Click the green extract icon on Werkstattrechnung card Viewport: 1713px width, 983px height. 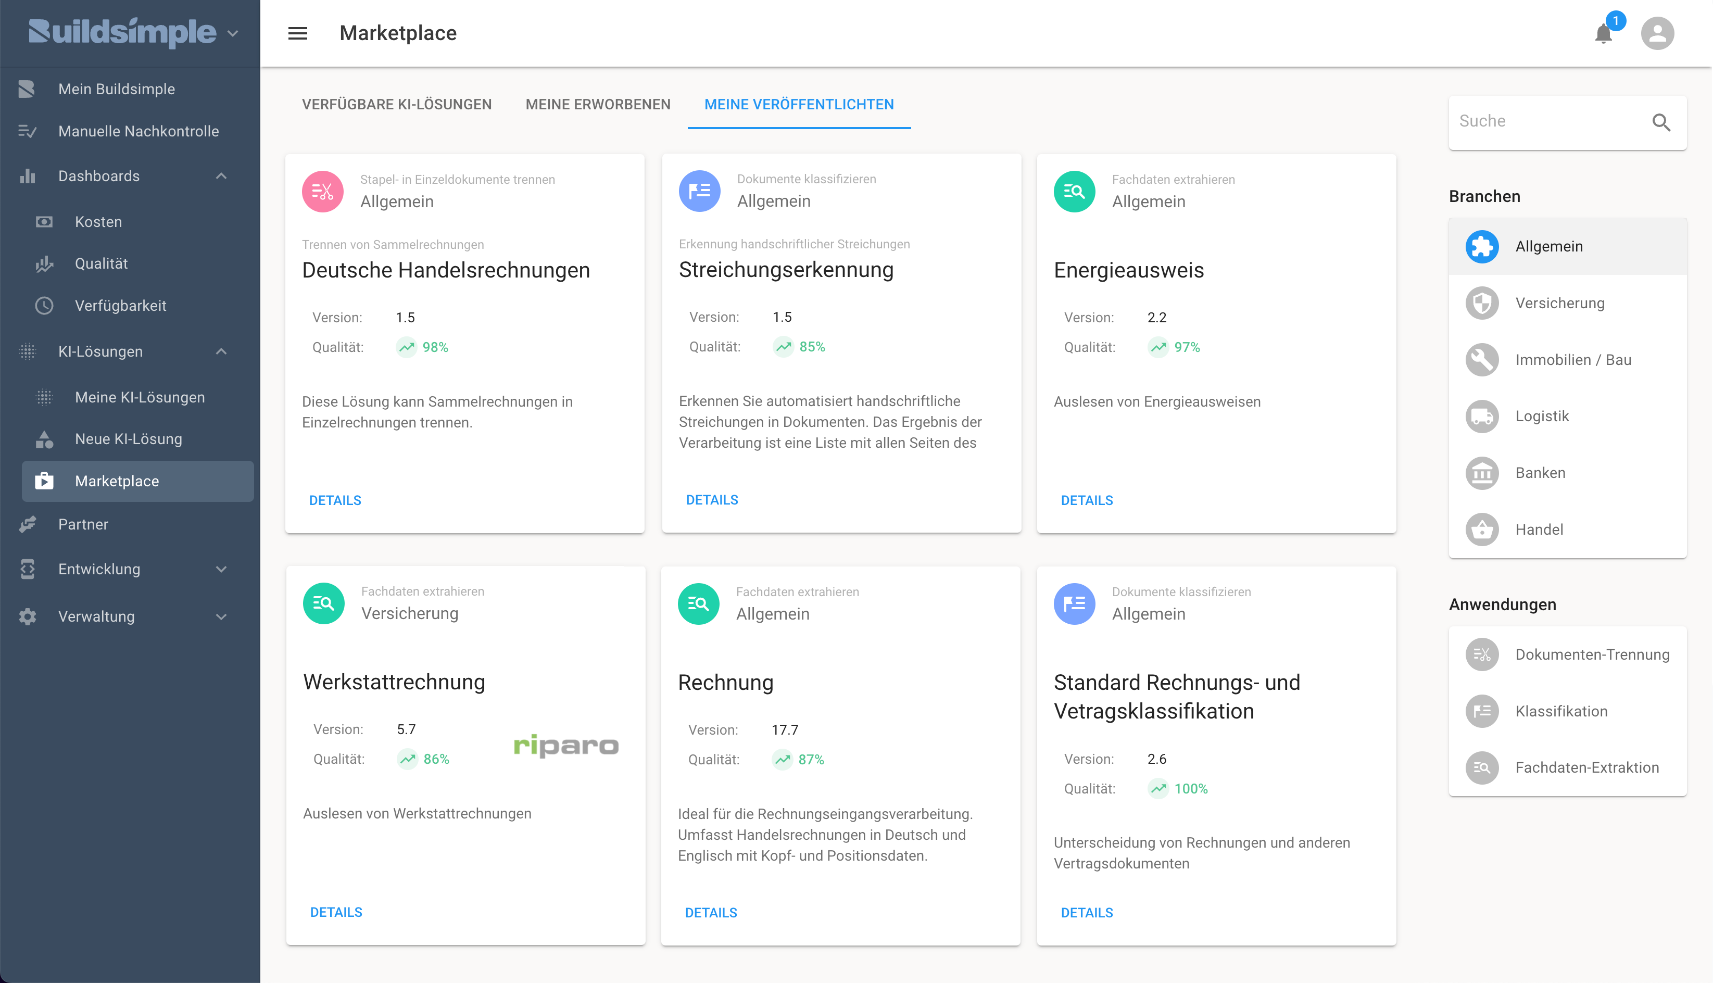[x=323, y=603]
